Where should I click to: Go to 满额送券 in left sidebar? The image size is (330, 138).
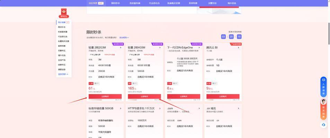pyautogui.click(x=62, y=69)
